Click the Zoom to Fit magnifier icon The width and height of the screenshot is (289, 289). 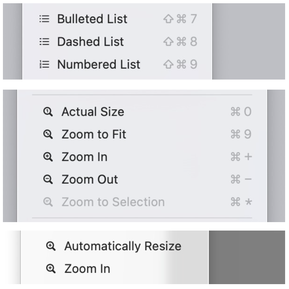[48, 134]
